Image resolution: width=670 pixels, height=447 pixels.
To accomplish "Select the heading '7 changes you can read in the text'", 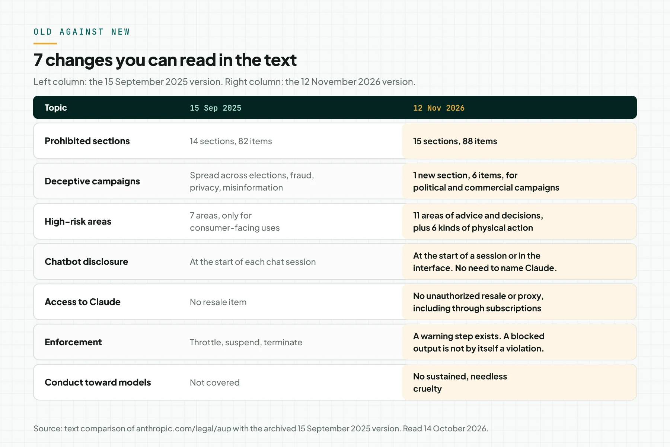I will pos(165,60).
